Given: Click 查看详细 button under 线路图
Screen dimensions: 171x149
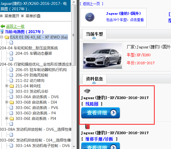Looking at the screenshot, I should point(101,113).
